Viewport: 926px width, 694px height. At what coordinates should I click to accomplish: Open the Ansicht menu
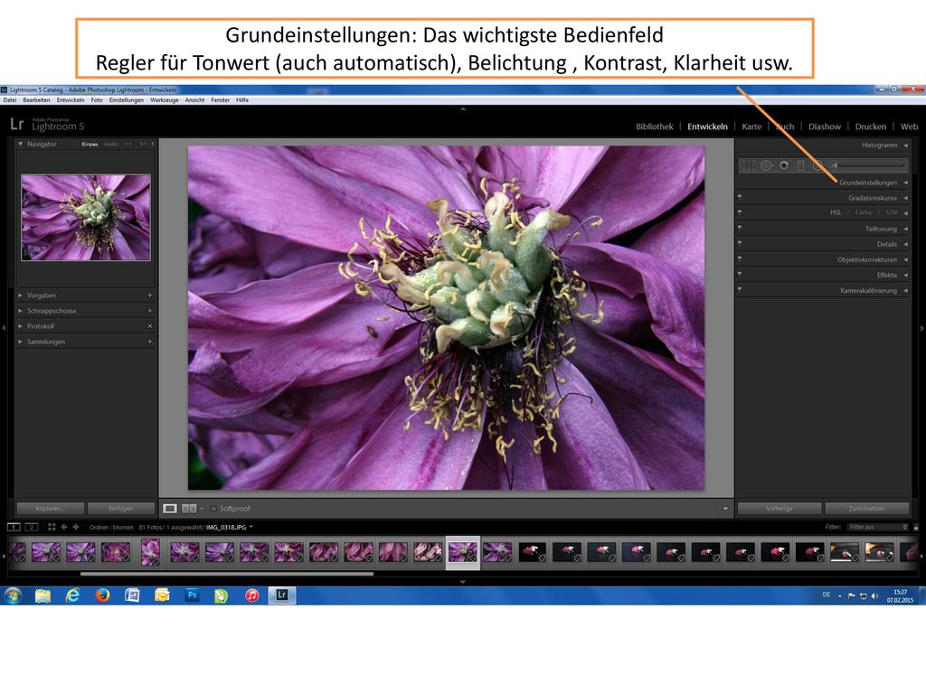click(195, 99)
